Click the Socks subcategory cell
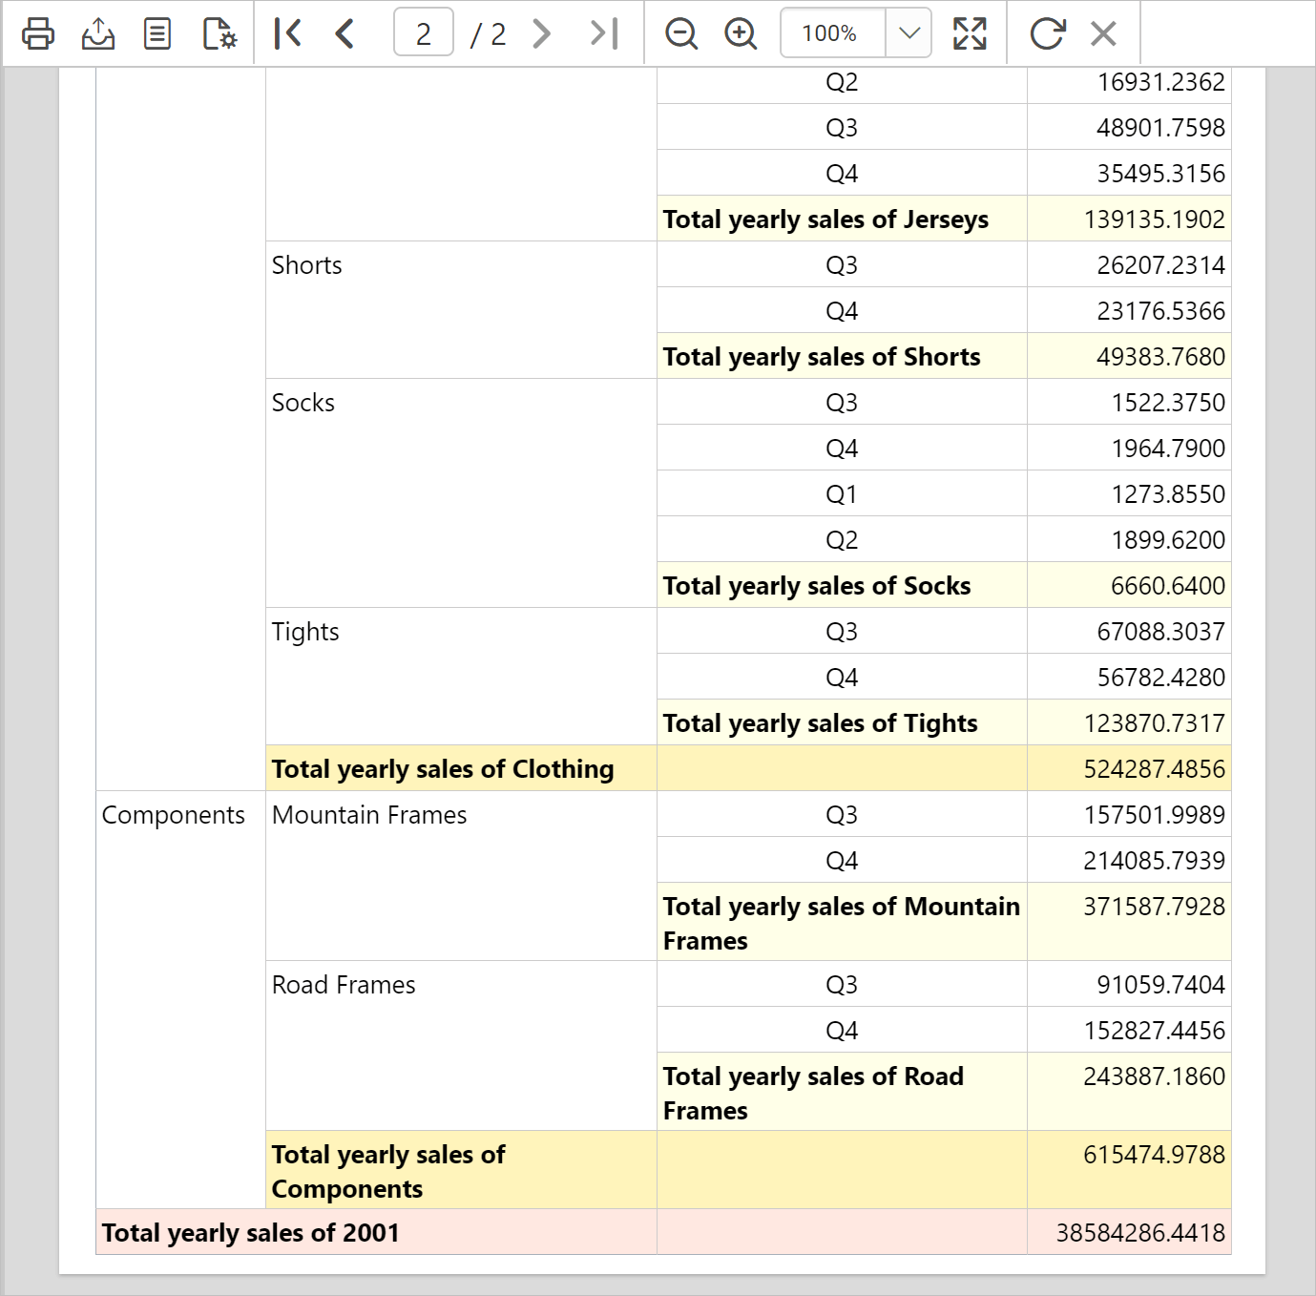The width and height of the screenshot is (1316, 1296). pos(461,493)
